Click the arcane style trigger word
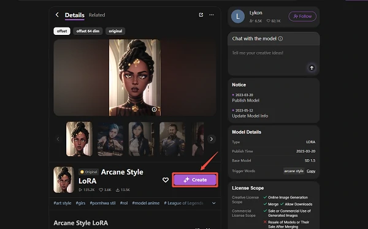368x229 pixels. click(x=294, y=171)
